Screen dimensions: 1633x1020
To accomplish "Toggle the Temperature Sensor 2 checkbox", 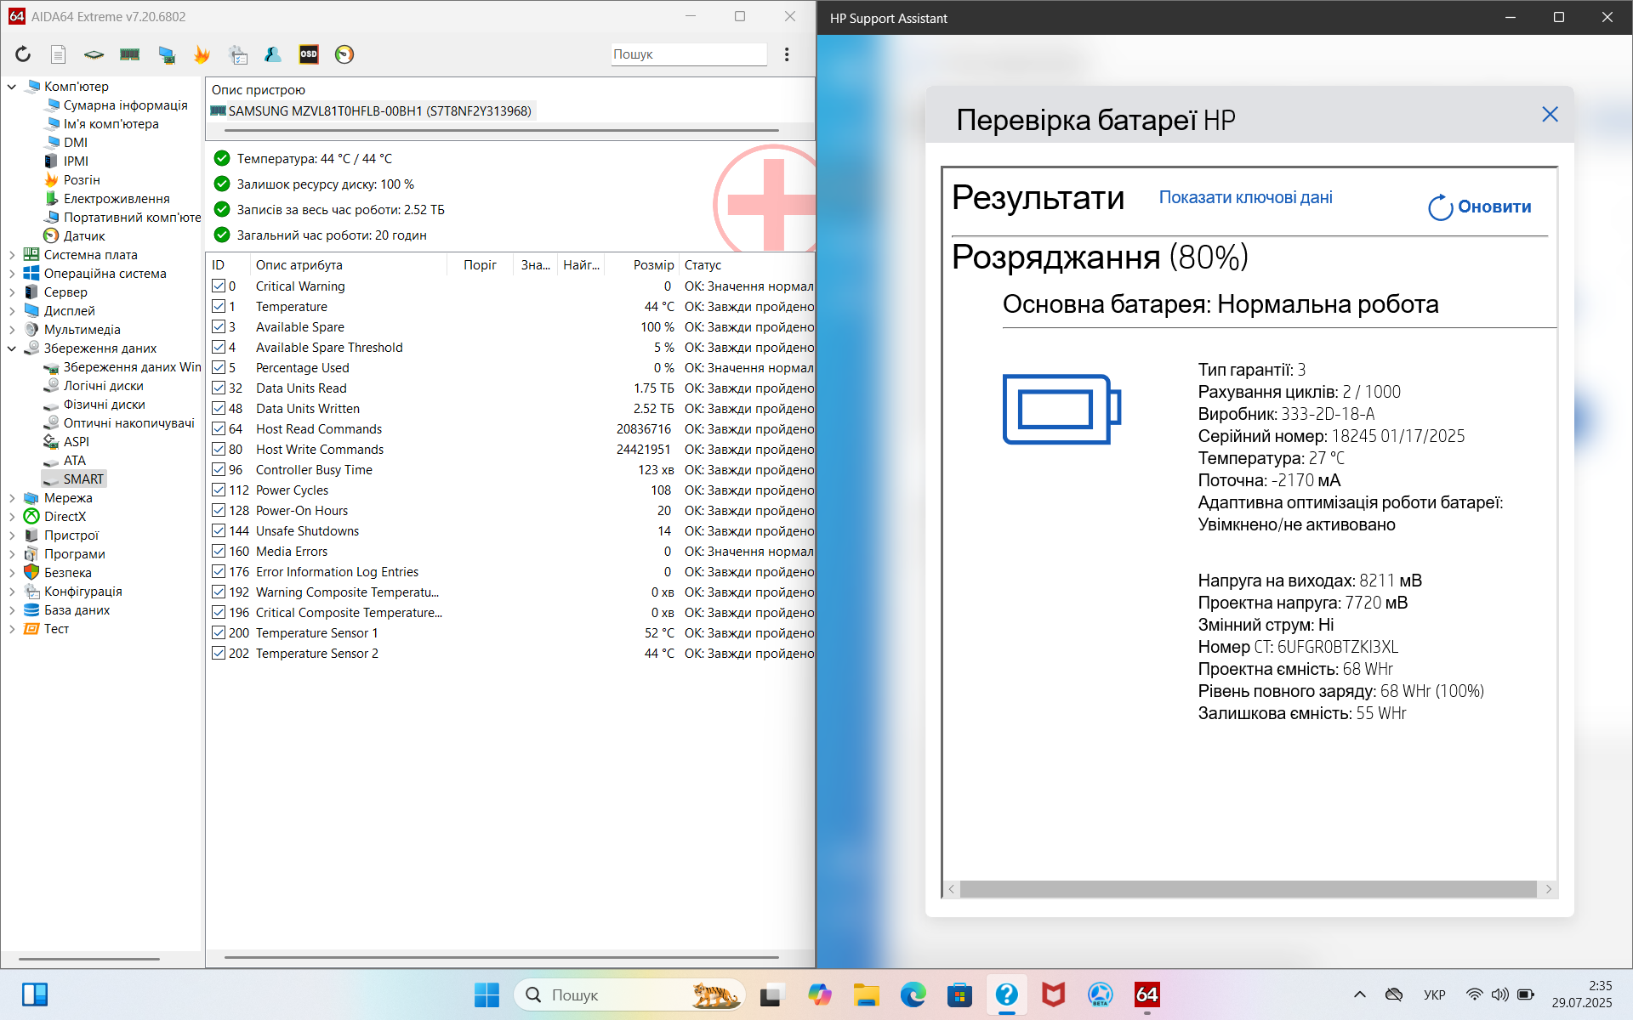I will point(219,654).
